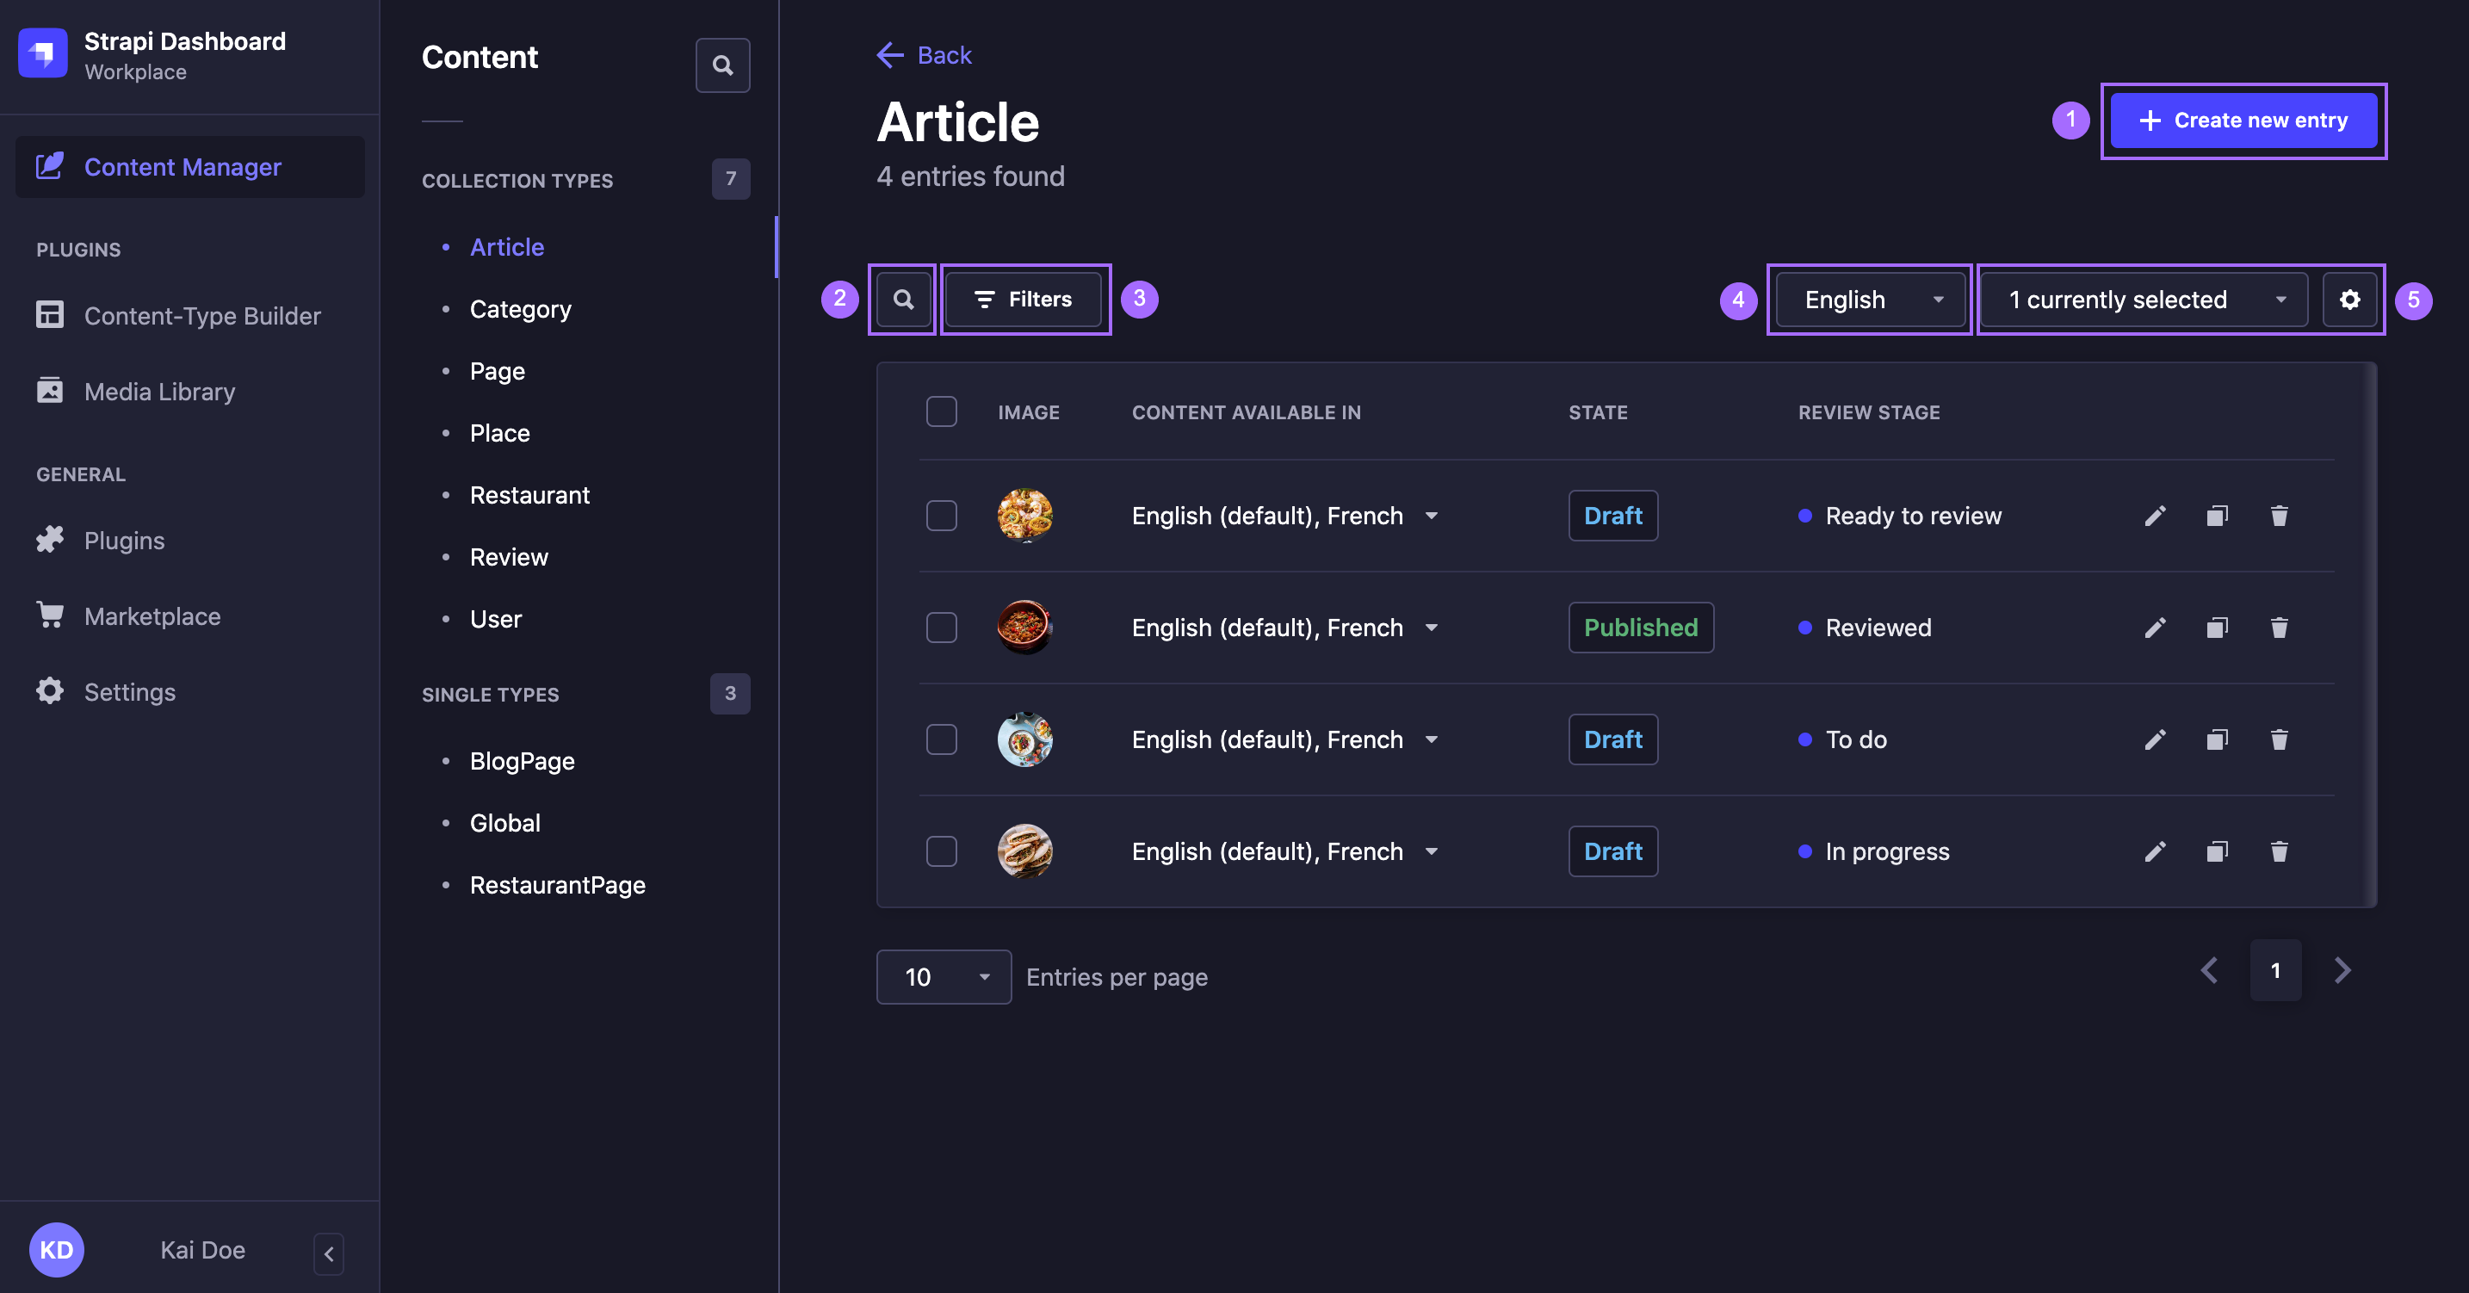Toggle the select-all checkbox in table header

pos(941,411)
